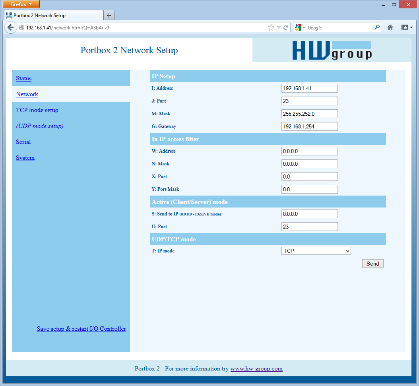
Task: Click the W: Address filter field
Action: point(309,151)
